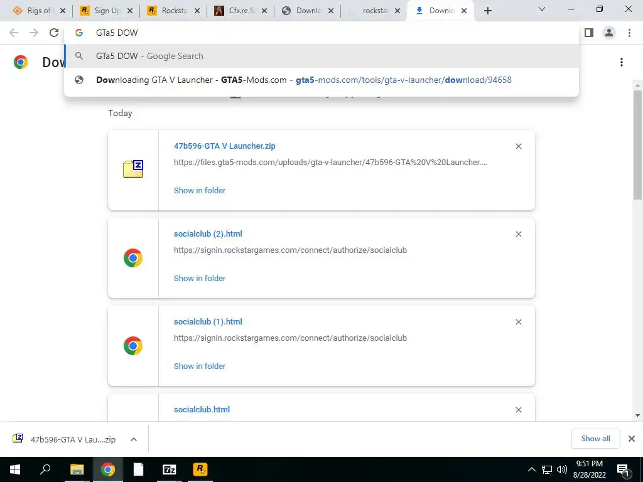Open the side panel icon
The width and height of the screenshot is (643, 482).
[589, 33]
